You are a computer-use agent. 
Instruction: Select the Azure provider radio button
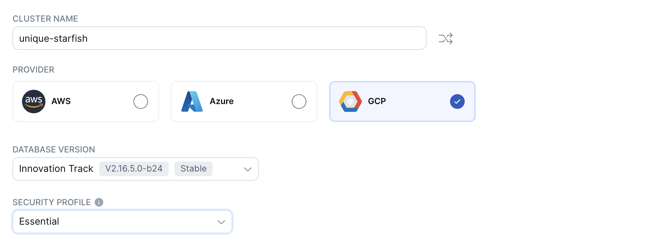point(299,102)
